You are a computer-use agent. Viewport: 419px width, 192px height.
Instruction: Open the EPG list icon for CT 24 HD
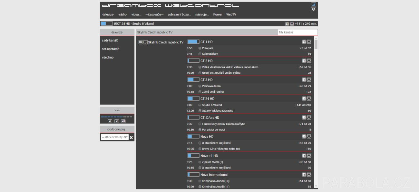(x=304, y=99)
